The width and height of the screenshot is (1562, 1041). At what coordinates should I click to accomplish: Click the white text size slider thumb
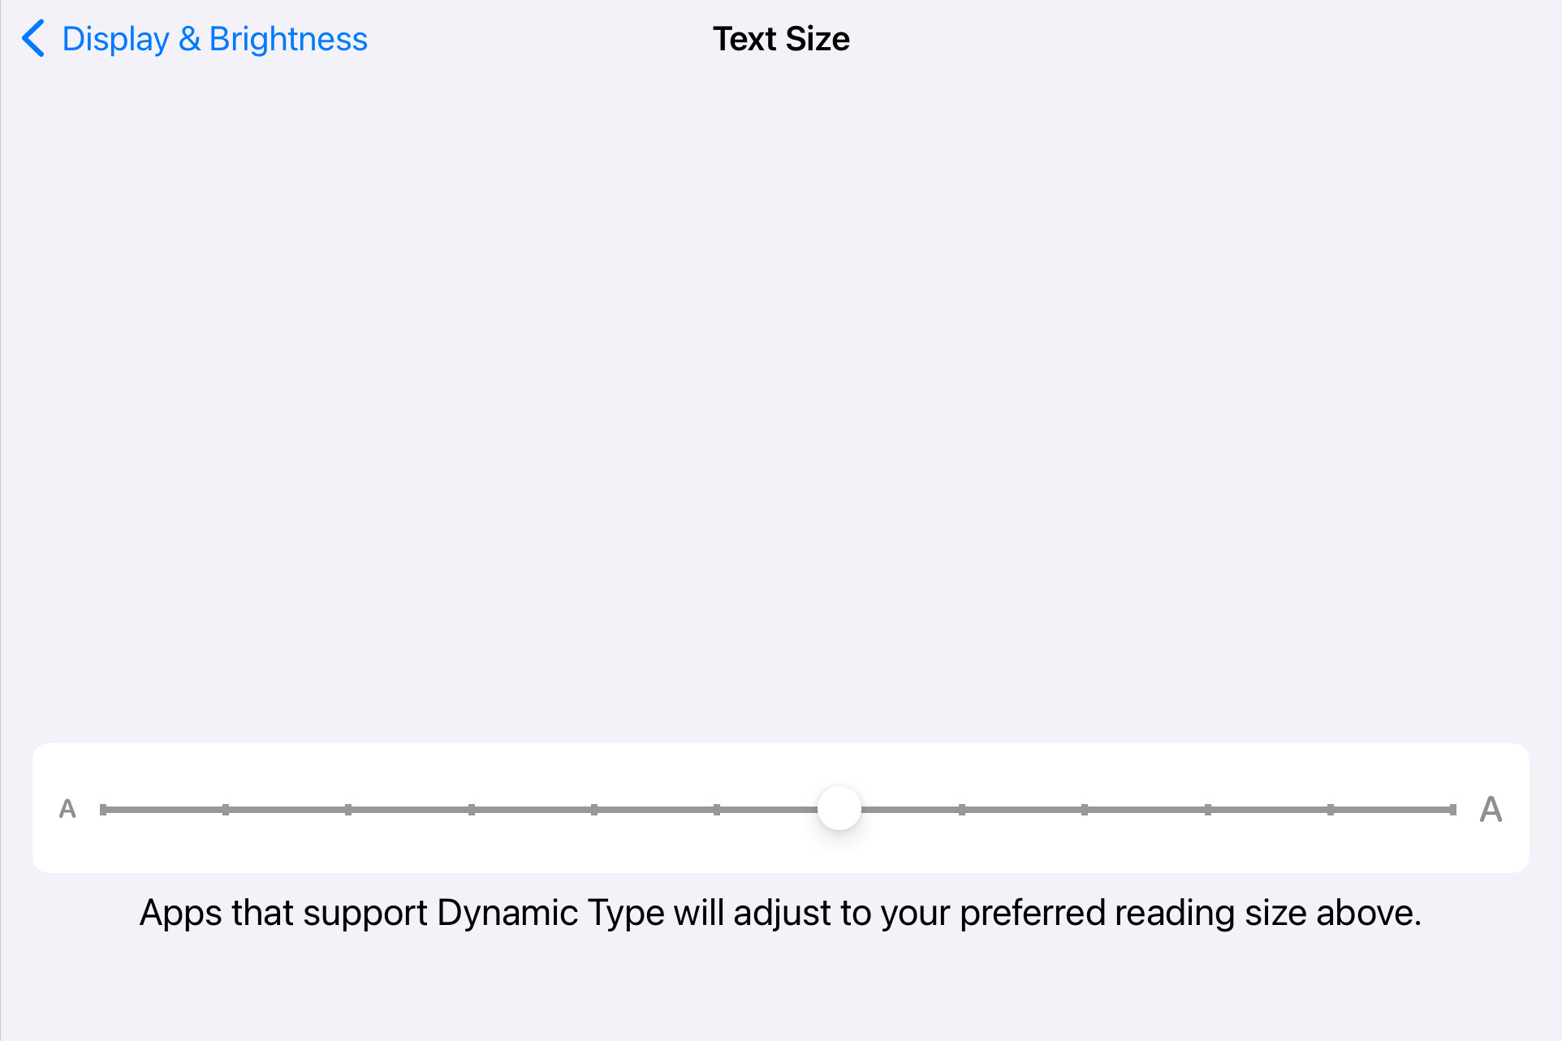(839, 808)
